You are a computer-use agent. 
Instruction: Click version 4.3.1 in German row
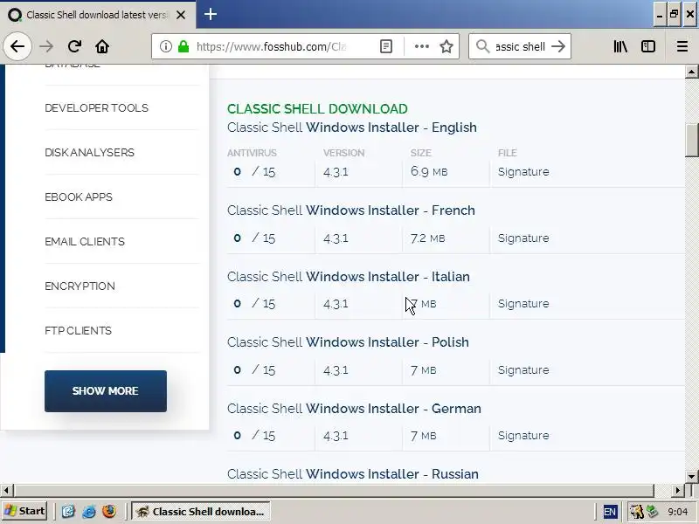(x=336, y=436)
